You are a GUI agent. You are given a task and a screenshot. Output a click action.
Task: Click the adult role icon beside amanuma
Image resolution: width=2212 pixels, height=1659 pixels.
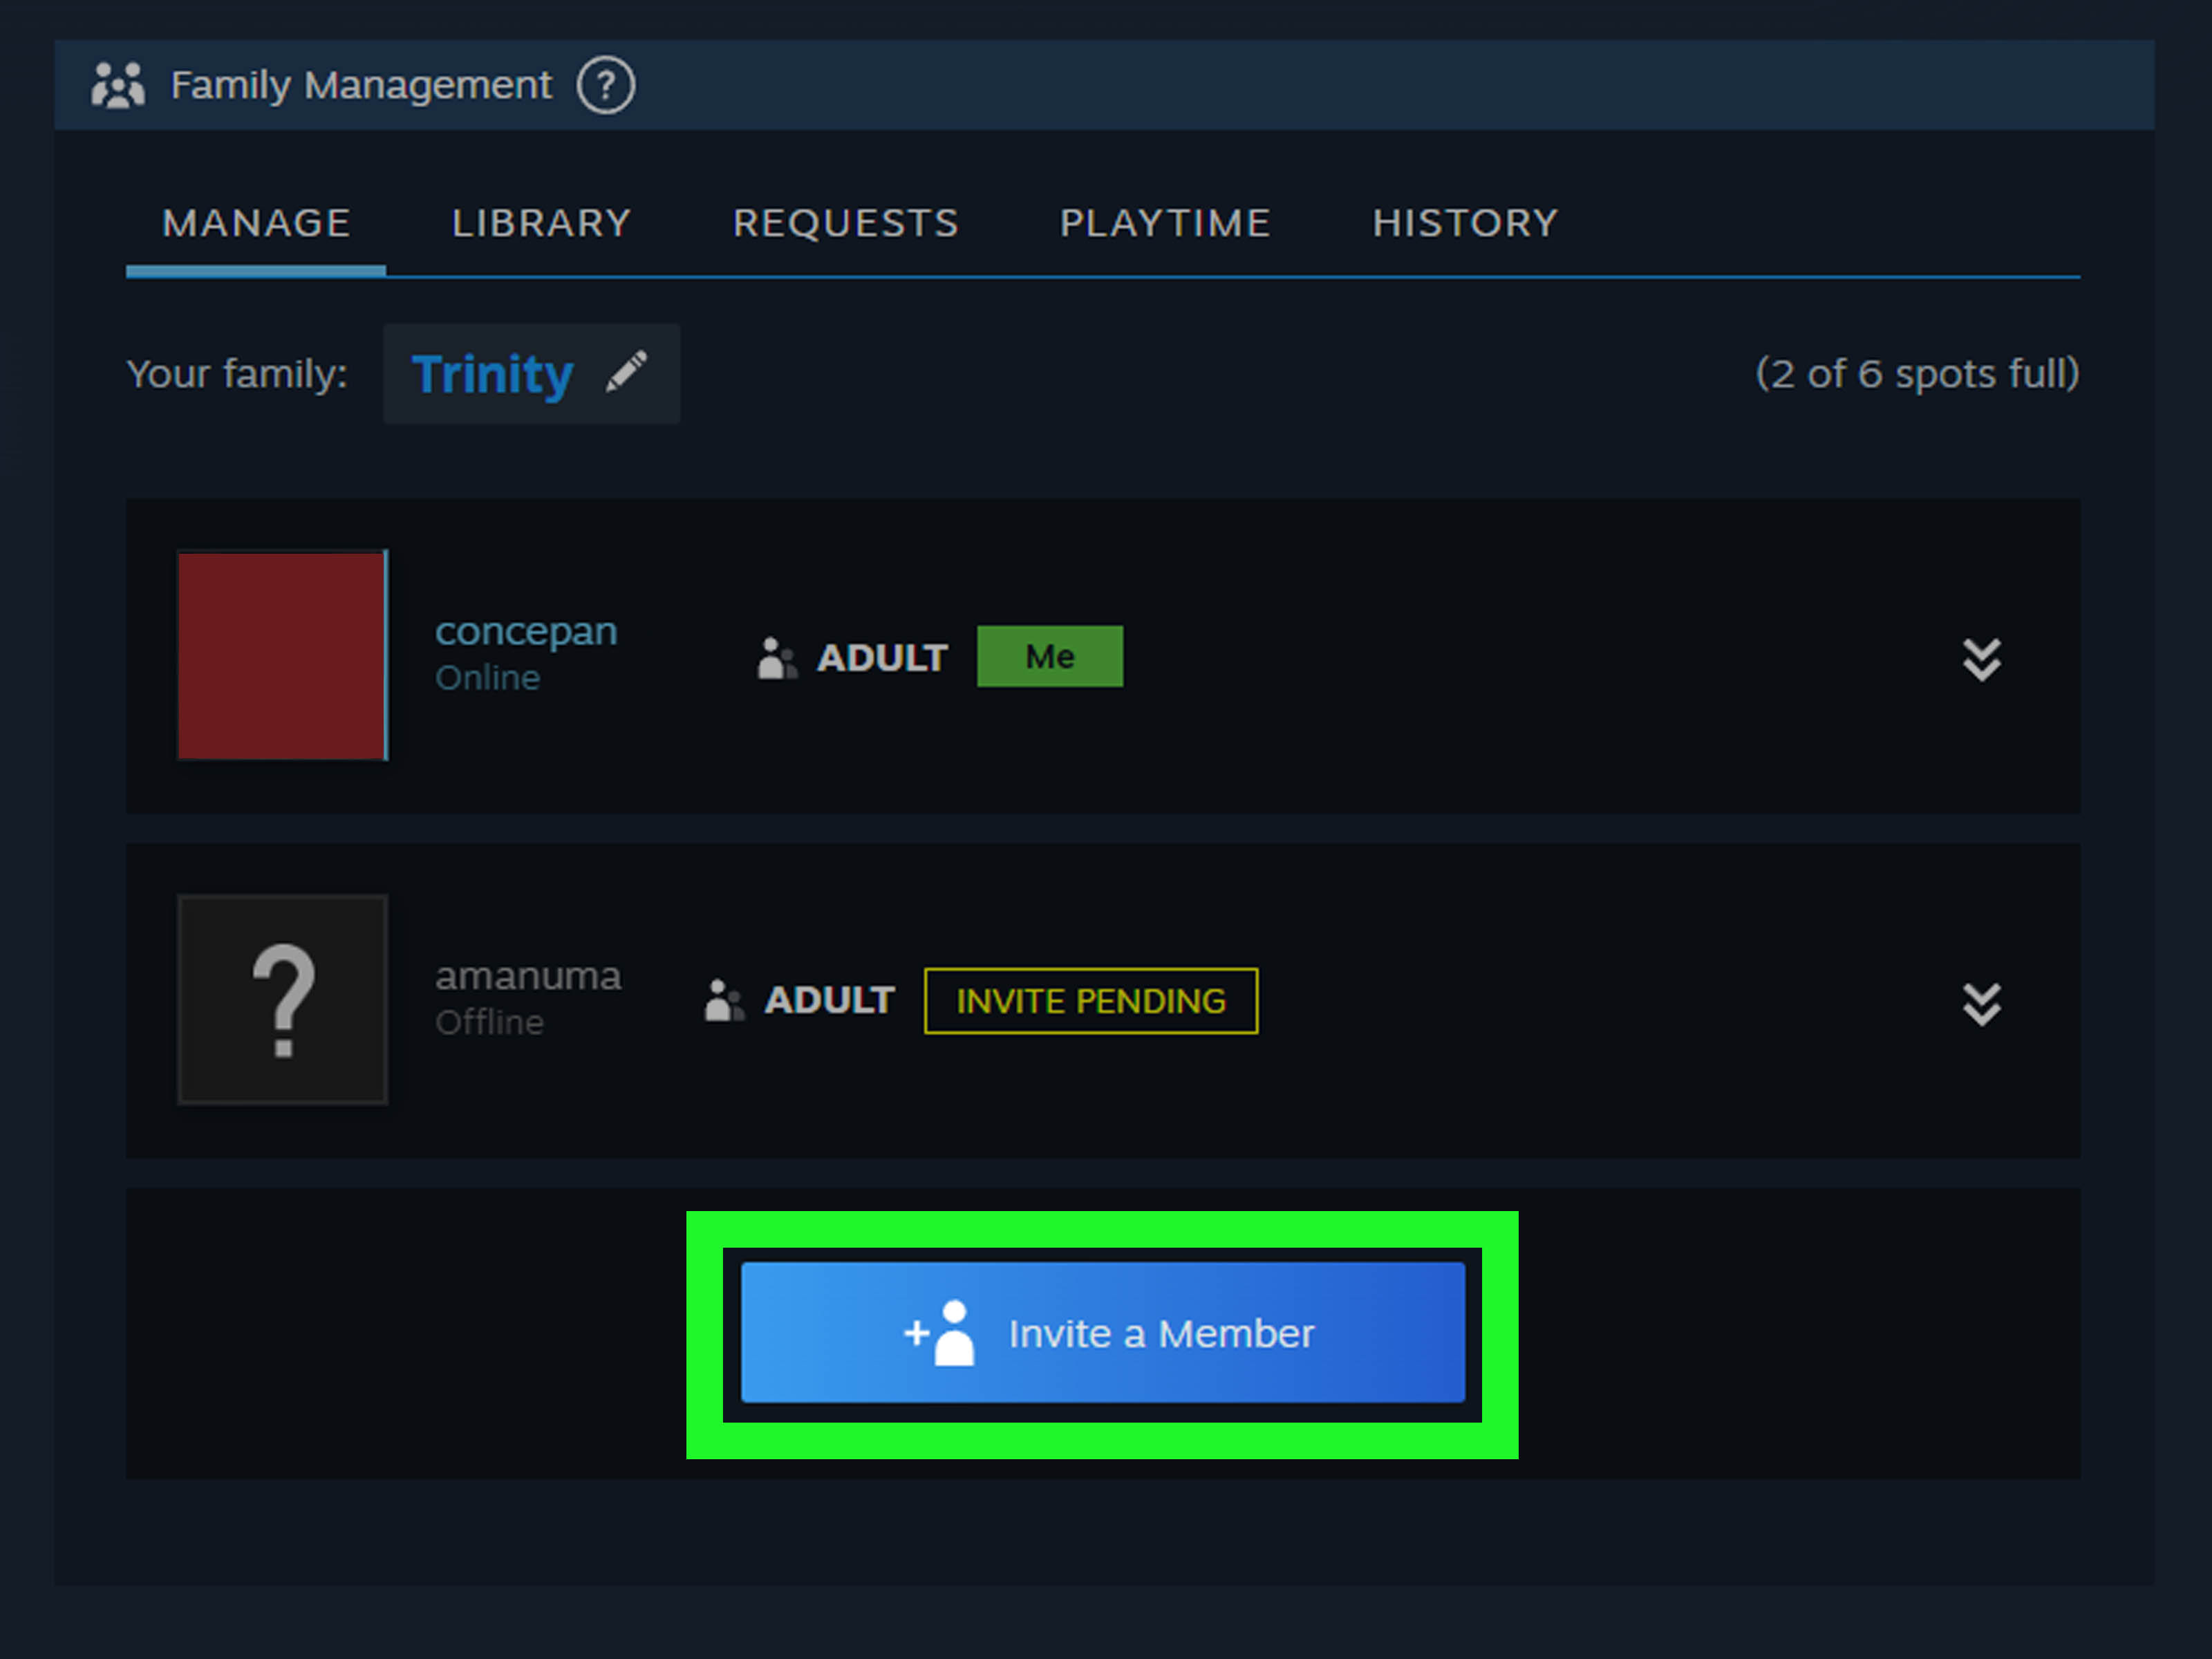[x=724, y=1000]
